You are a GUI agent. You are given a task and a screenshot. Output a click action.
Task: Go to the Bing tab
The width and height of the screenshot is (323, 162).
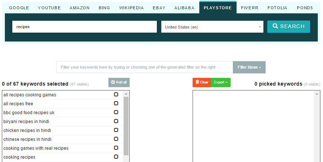pyautogui.click(x=104, y=8)
